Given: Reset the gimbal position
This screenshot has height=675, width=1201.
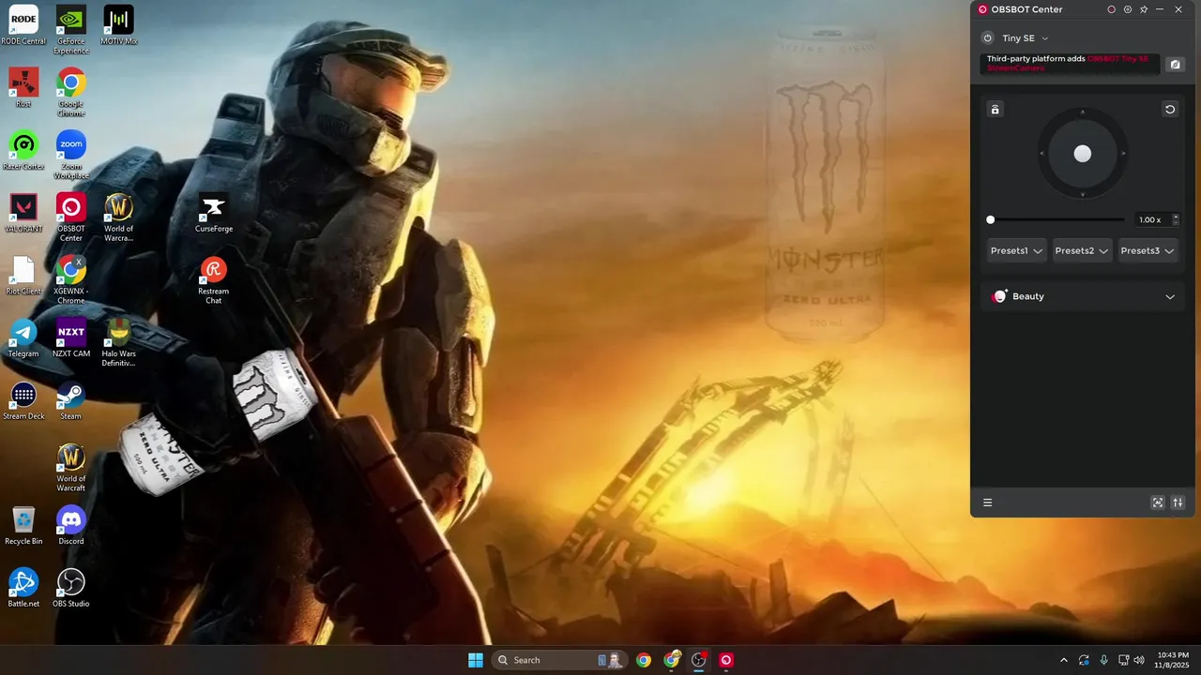Looking at the screenshot, I should coord(1170,110).
